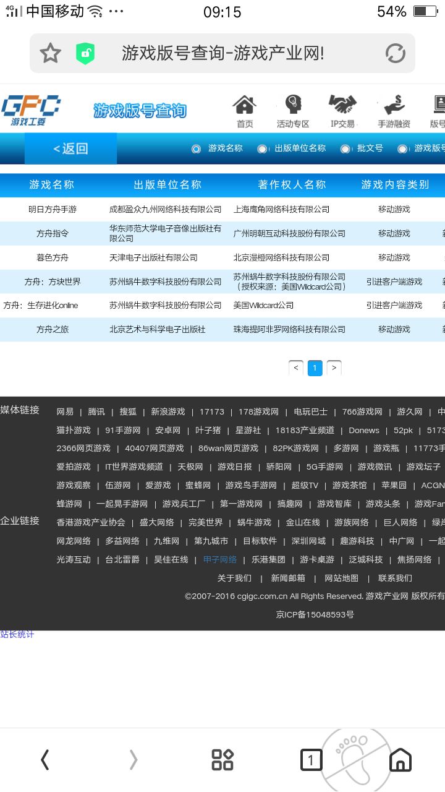445x792 pixels.
Task: Tap the browser home icon
Action: (400, 759)
